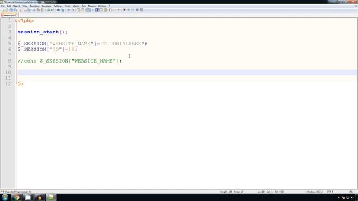Toggle the INS insert mode indicator

coord(351,192)
